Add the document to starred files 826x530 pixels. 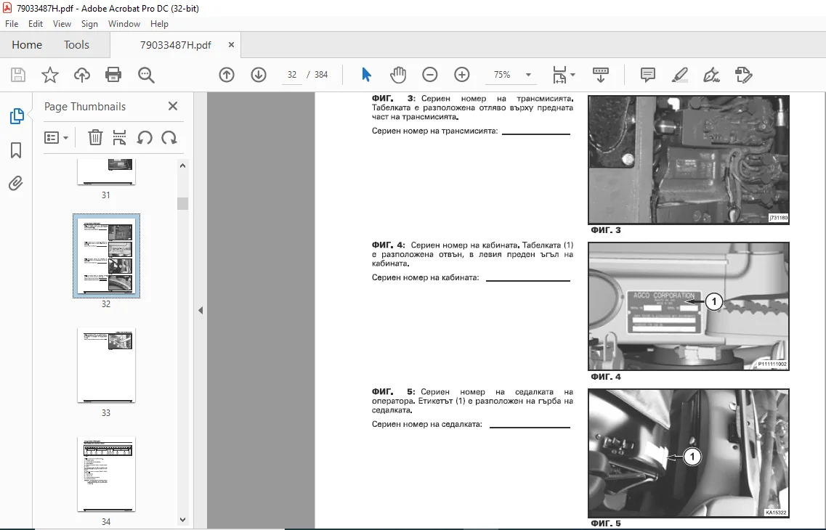pos(50,75)
